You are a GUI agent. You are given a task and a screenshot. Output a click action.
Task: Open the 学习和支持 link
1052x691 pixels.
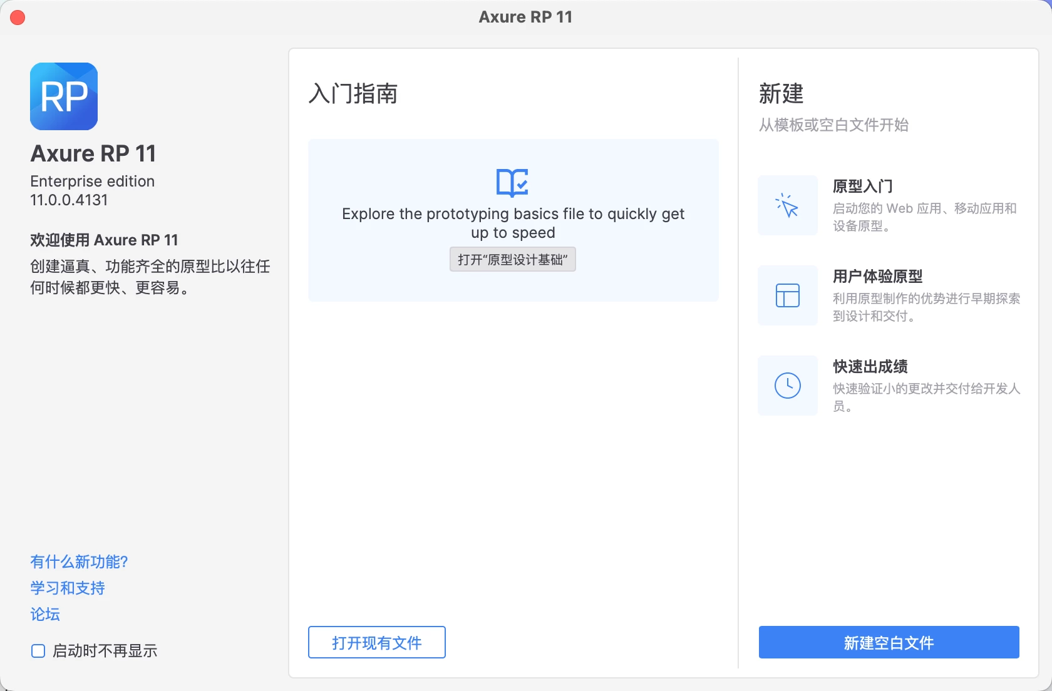[x=67, y=588]
